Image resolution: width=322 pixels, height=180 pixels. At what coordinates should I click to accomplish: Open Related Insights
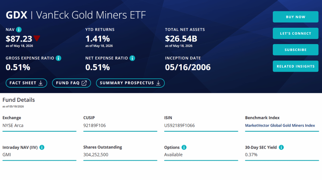296,66
